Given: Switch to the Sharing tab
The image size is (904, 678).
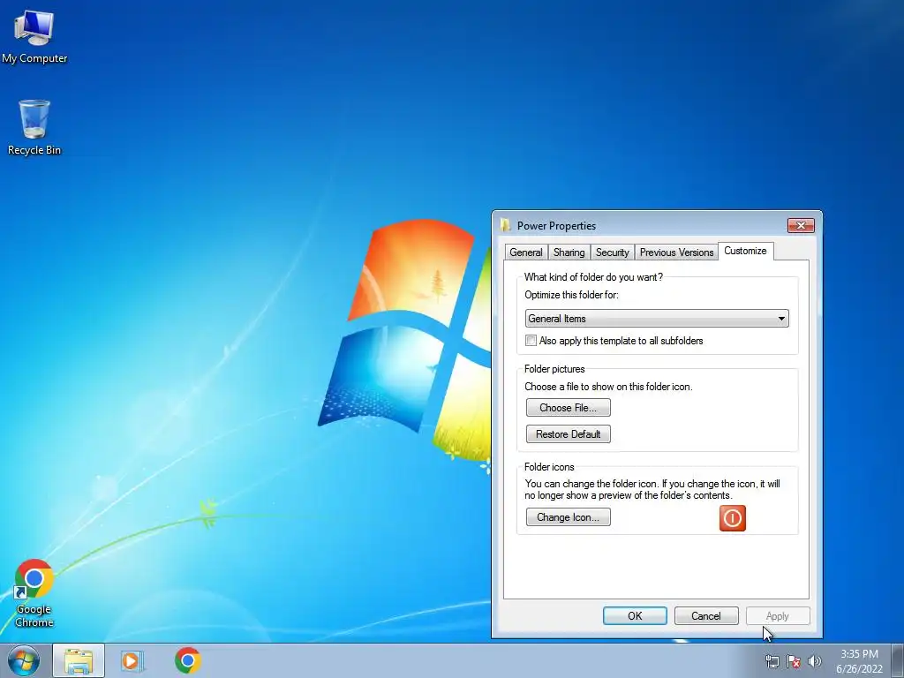Looking at the screenshot, I should [569, 252].
